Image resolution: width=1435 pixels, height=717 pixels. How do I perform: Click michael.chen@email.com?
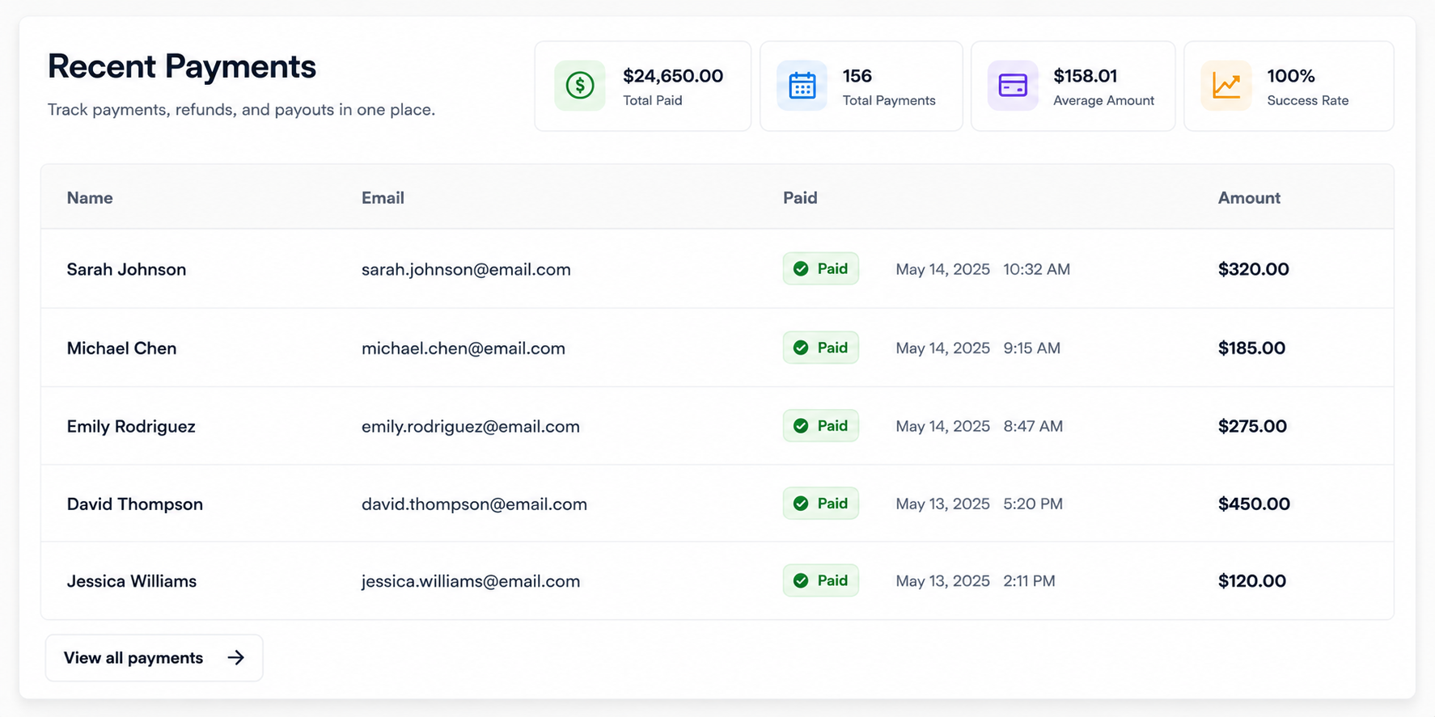click(x=464, y=348)
